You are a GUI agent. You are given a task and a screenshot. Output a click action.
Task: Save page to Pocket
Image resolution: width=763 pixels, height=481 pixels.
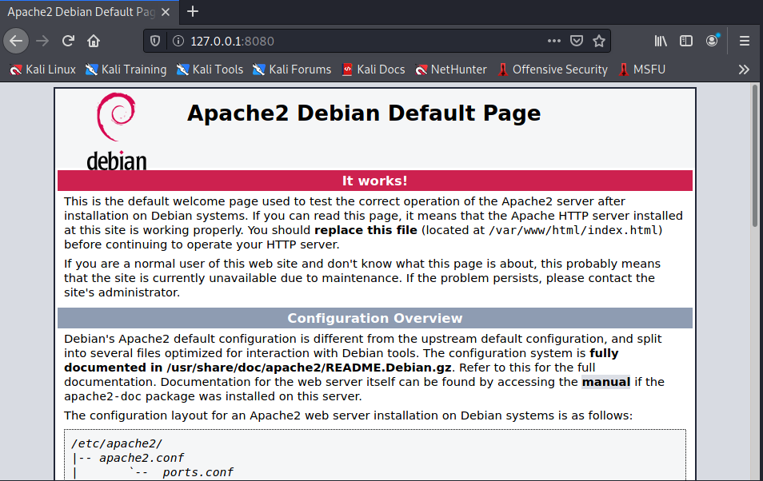576,41
